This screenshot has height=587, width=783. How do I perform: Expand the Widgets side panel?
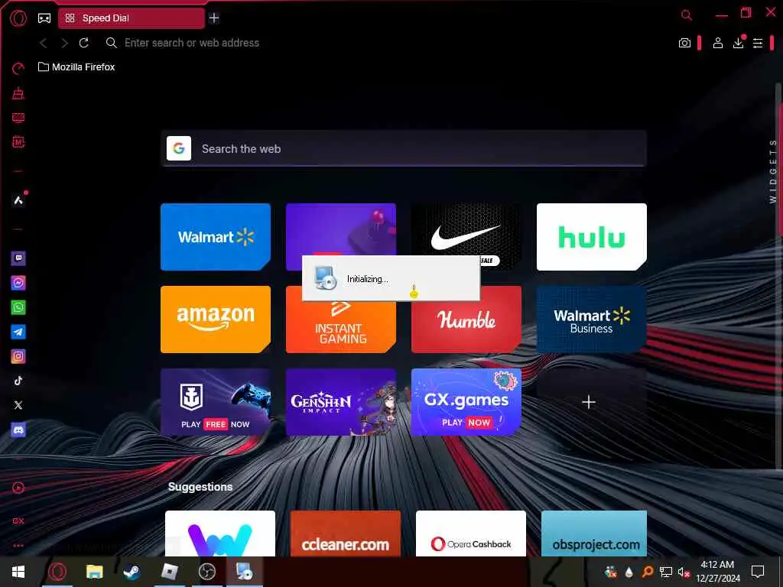(772, 171)
